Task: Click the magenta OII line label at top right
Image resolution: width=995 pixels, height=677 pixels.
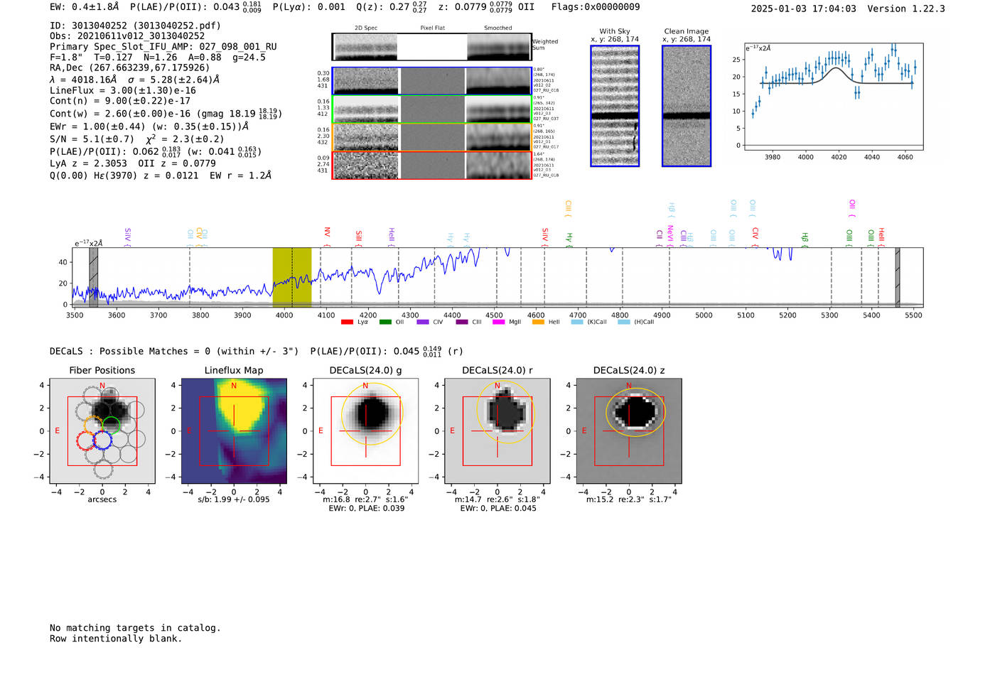Action: tap(852, 209)
